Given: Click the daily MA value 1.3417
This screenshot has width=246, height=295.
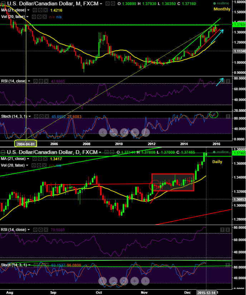Looking at the screenshot, I should [x=56, y=159].
